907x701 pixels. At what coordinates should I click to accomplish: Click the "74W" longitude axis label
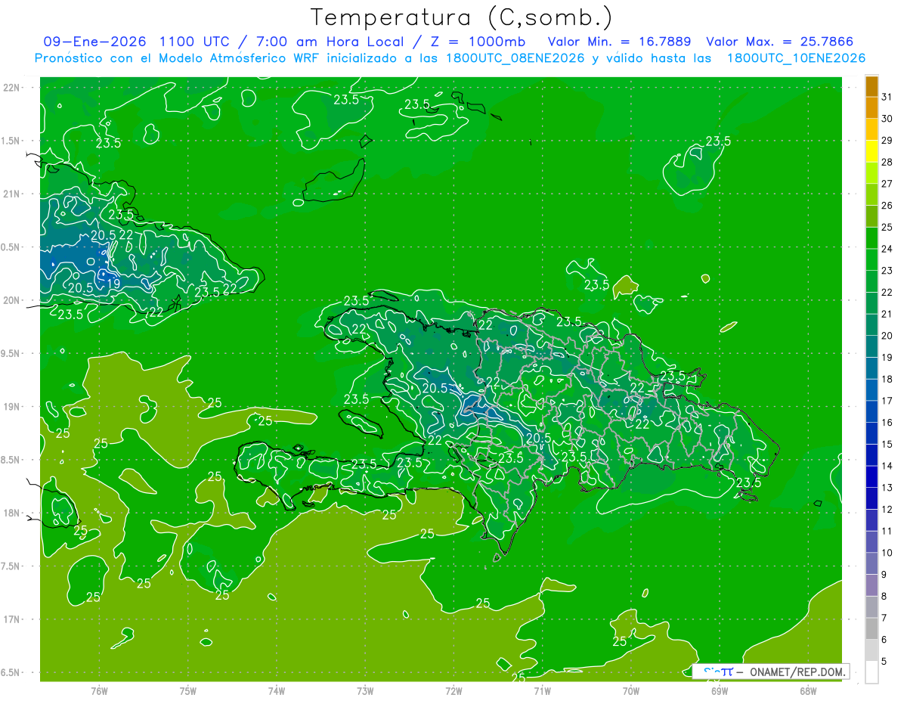point(277,690)
